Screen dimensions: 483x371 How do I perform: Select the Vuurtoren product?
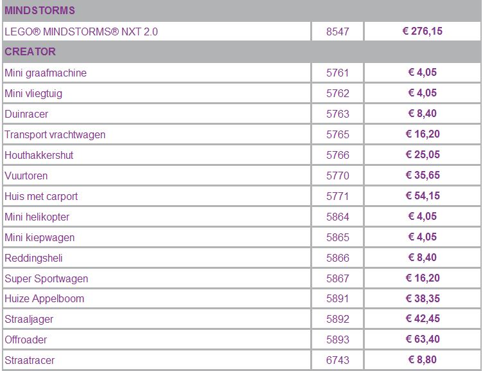26,176
